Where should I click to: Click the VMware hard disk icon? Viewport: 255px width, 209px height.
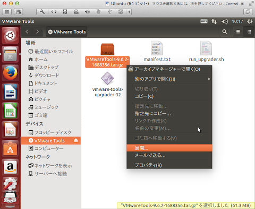tap(65, 12)
